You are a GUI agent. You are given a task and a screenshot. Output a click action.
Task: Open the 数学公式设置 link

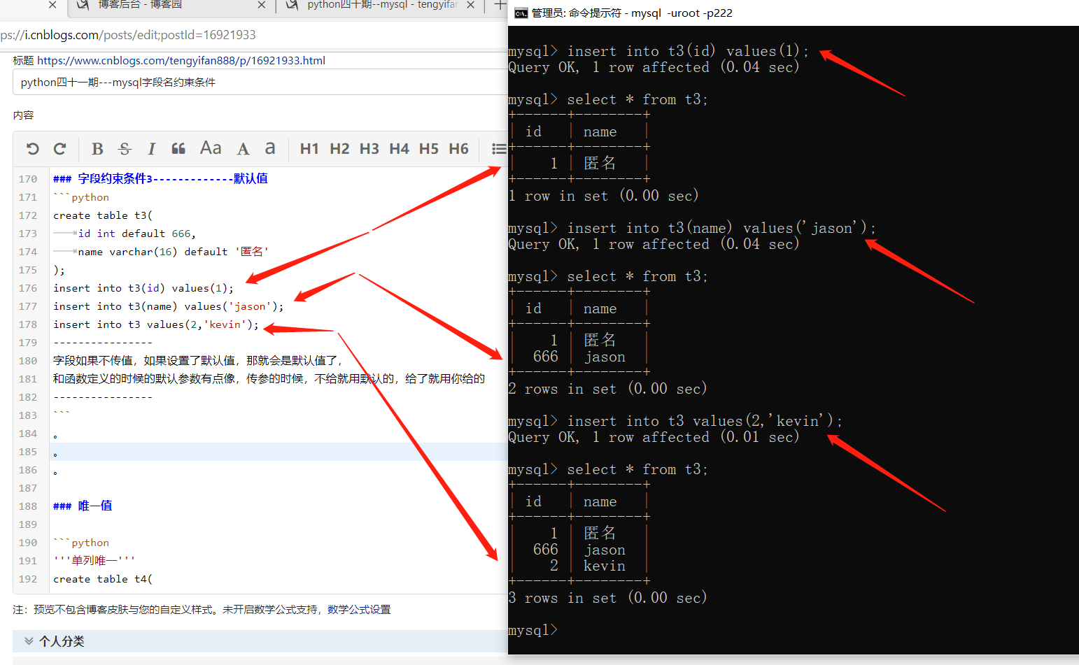[x=359, y=610]
